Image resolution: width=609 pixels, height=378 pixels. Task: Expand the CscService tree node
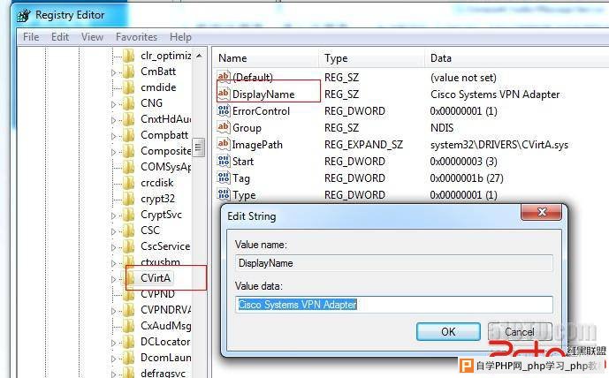113,247
